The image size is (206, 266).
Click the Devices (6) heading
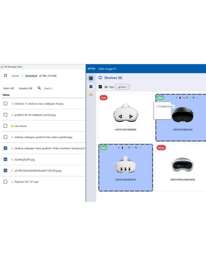113,78
